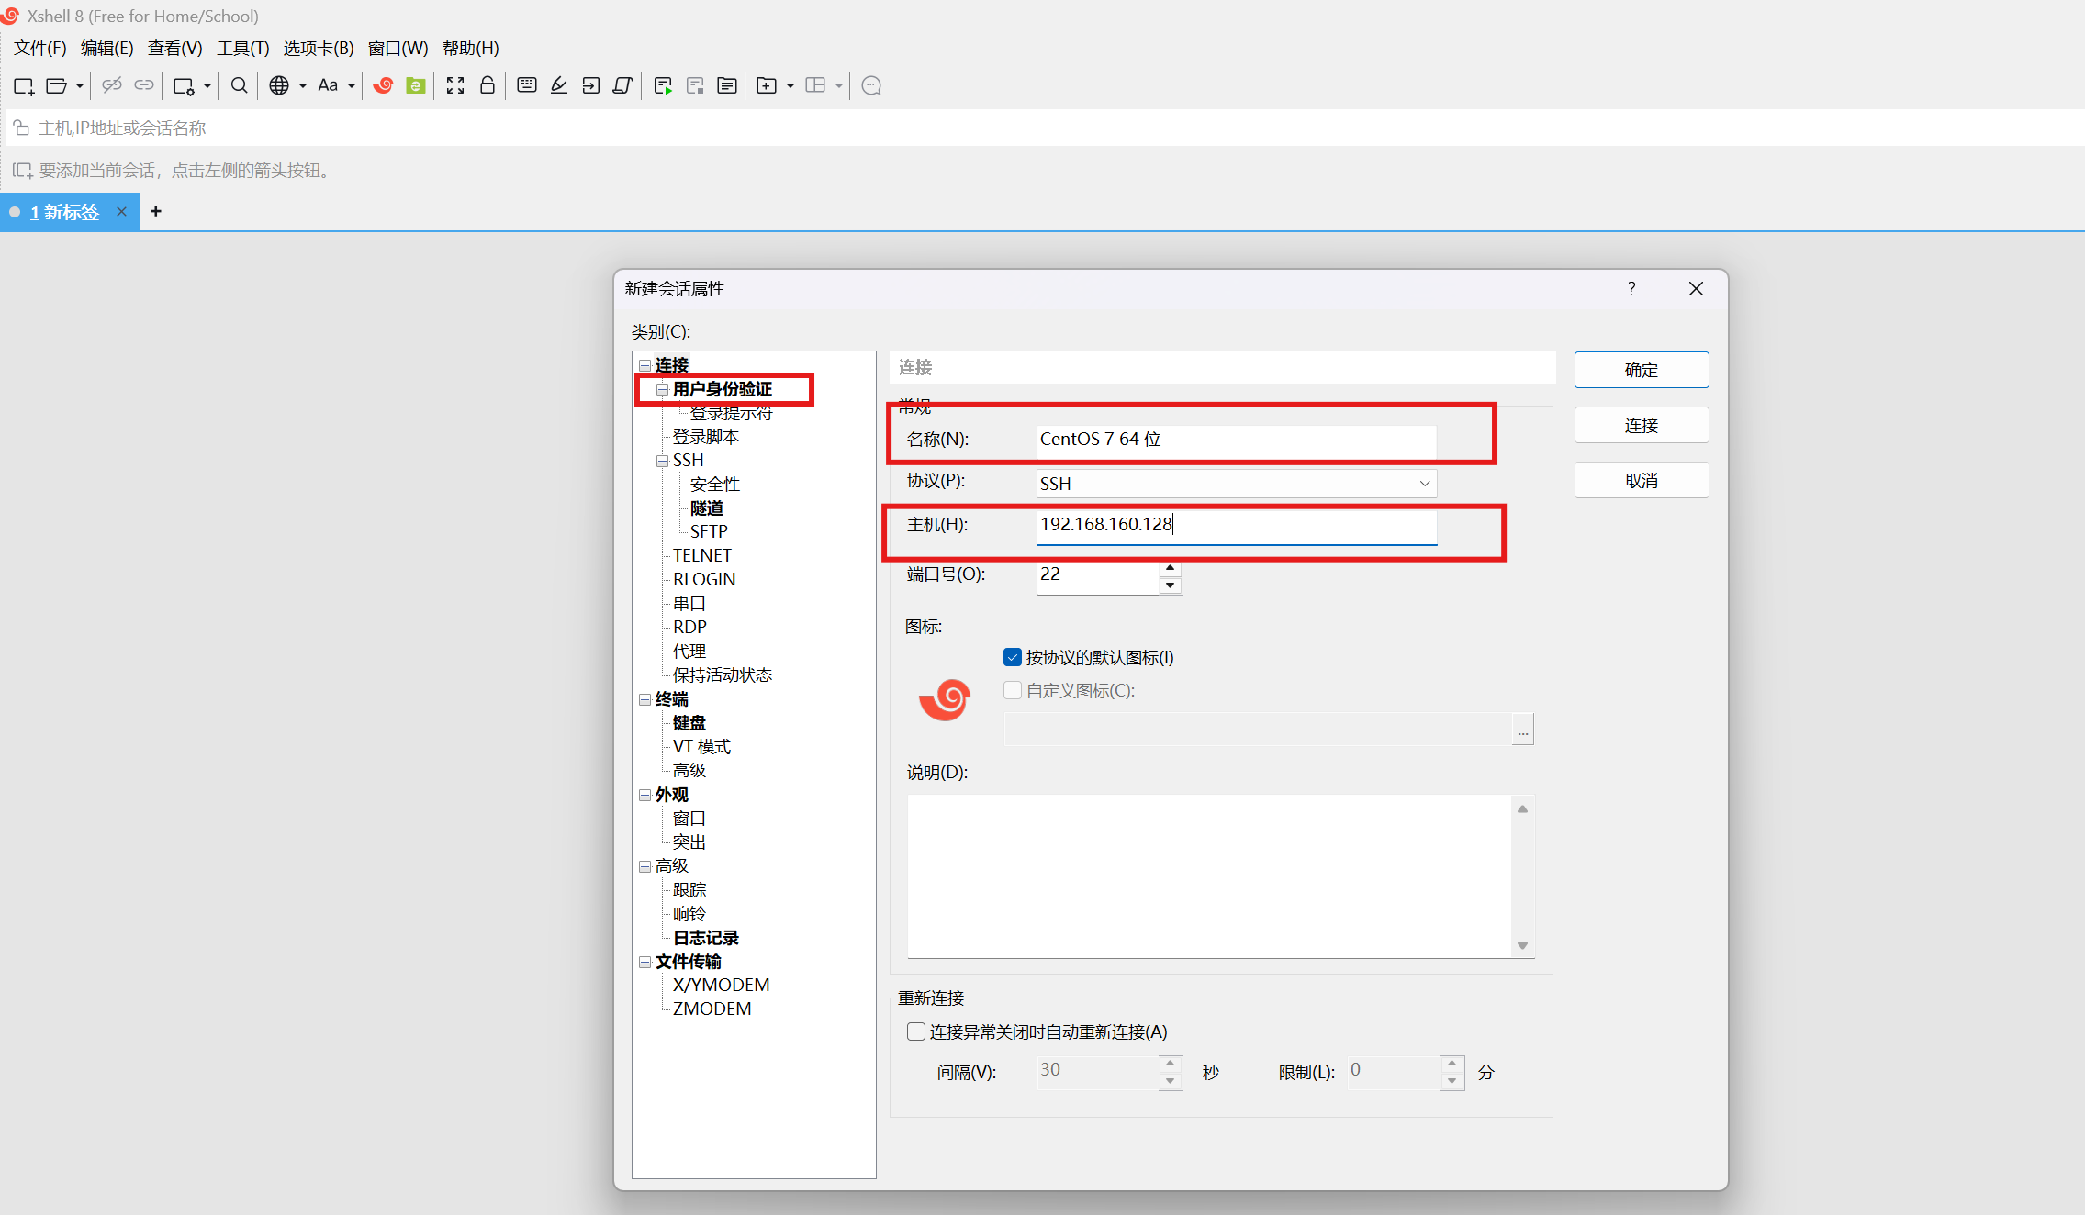Uncheck the default protocol icon checkbox
2085x1215 pixels.
coord(1013,657)
